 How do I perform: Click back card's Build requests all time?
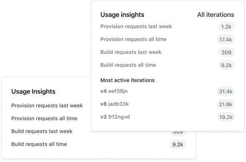[x=39, y=144]
